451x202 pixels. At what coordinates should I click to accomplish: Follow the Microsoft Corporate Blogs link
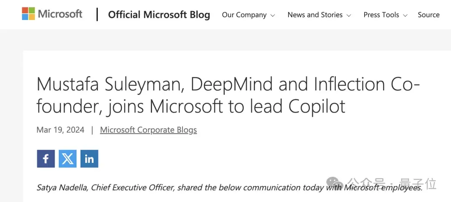148,130
